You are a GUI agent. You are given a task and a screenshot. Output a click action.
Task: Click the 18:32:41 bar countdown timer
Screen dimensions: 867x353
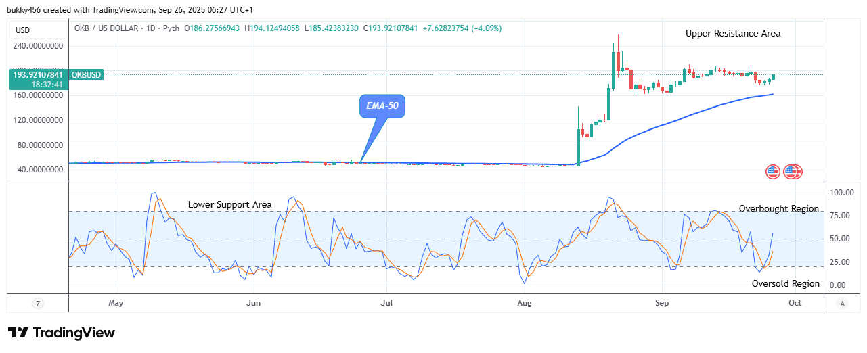coord(47,84)
